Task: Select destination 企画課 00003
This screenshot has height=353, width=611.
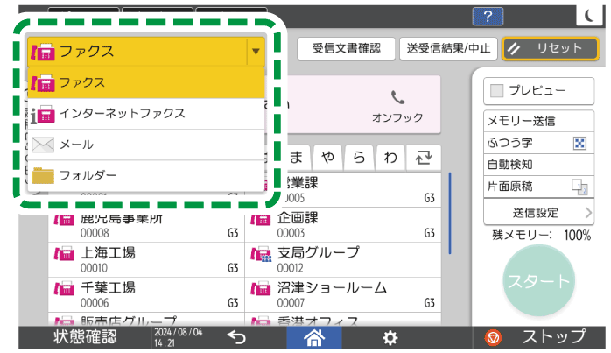Action: coord(343,224)
